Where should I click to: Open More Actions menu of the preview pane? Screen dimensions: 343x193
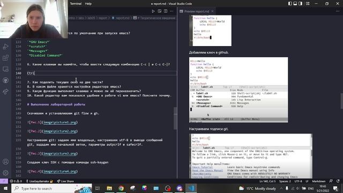[x=338, y=11]
